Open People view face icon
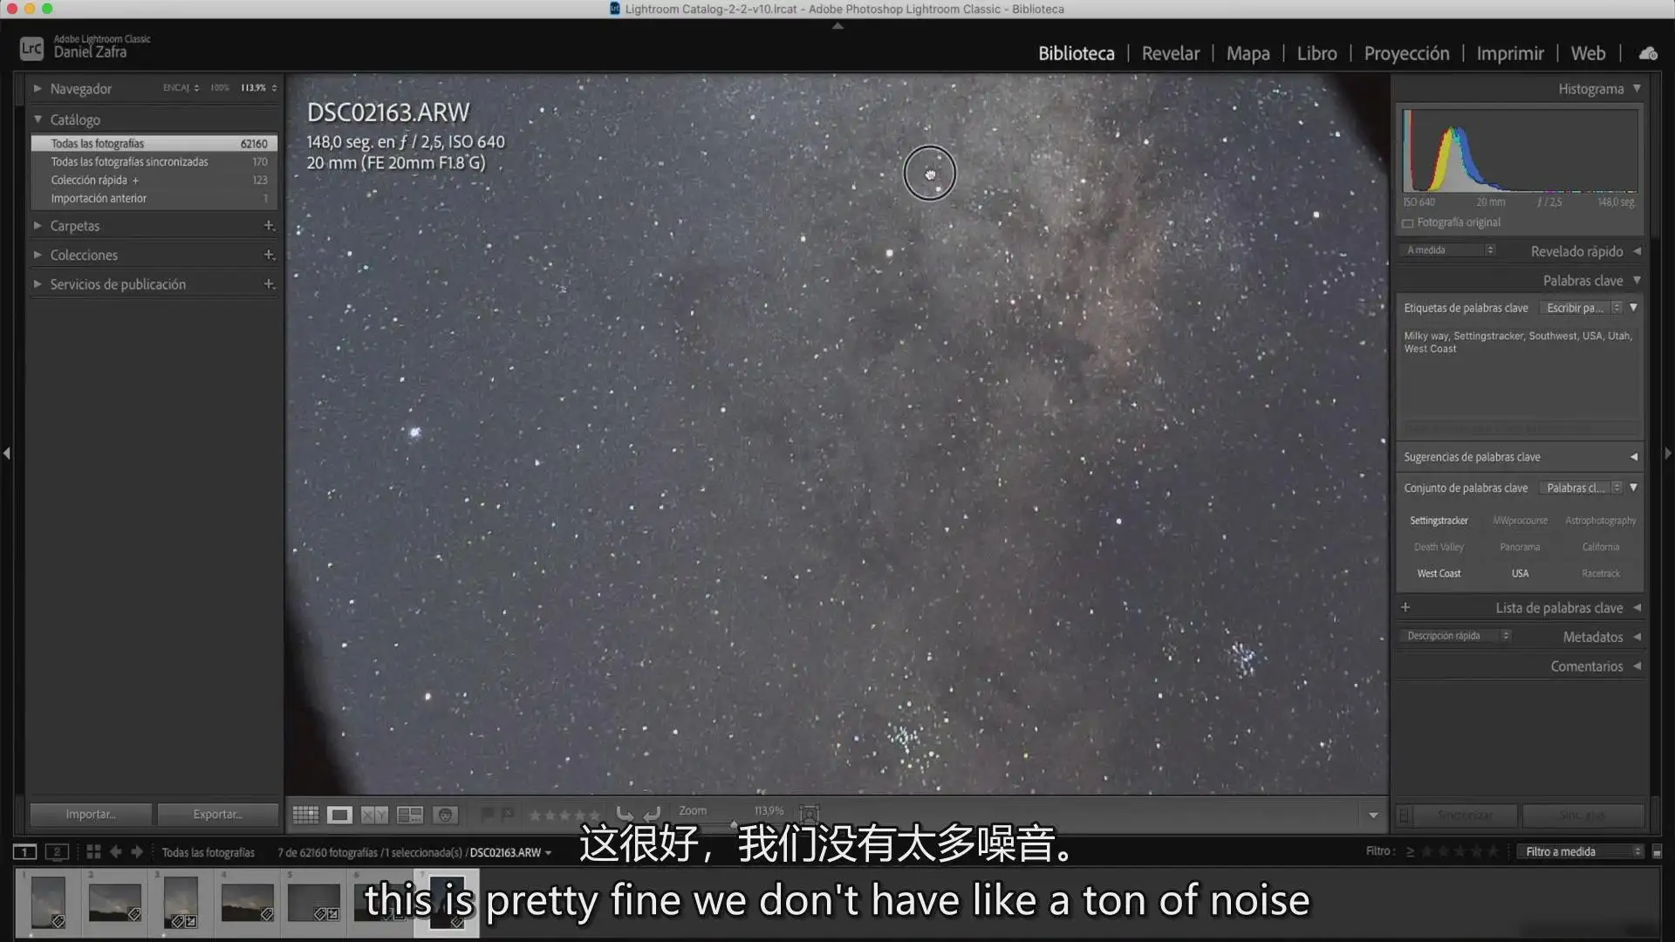This screenshot has height=942, width=1675. pos(445,815)
